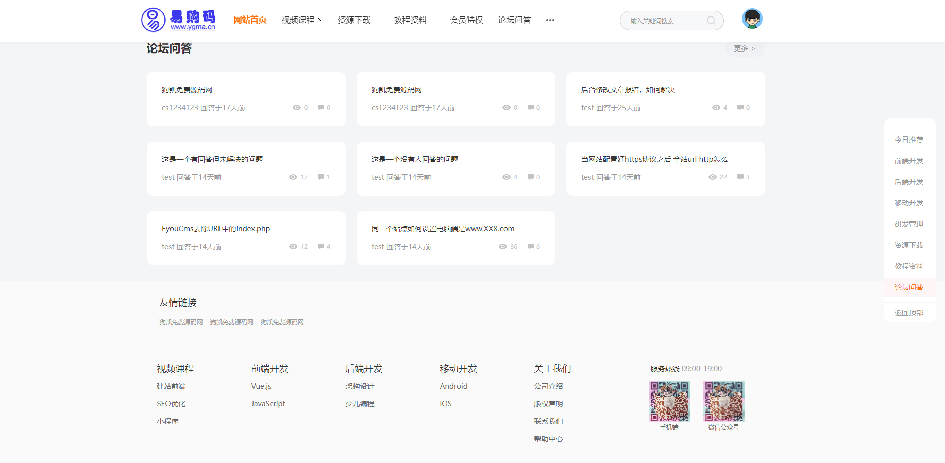Screen dimensions: 945x463
Task: Jump to 前端开发 in side navigation
Action: 908,161
